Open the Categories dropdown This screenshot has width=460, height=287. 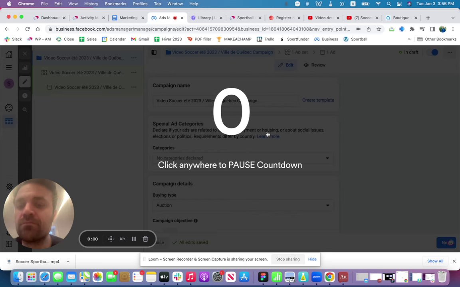pyautogui.click(x=243, y=158)
